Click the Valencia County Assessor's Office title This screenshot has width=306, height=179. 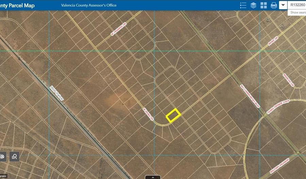click(x=89, y=5)
